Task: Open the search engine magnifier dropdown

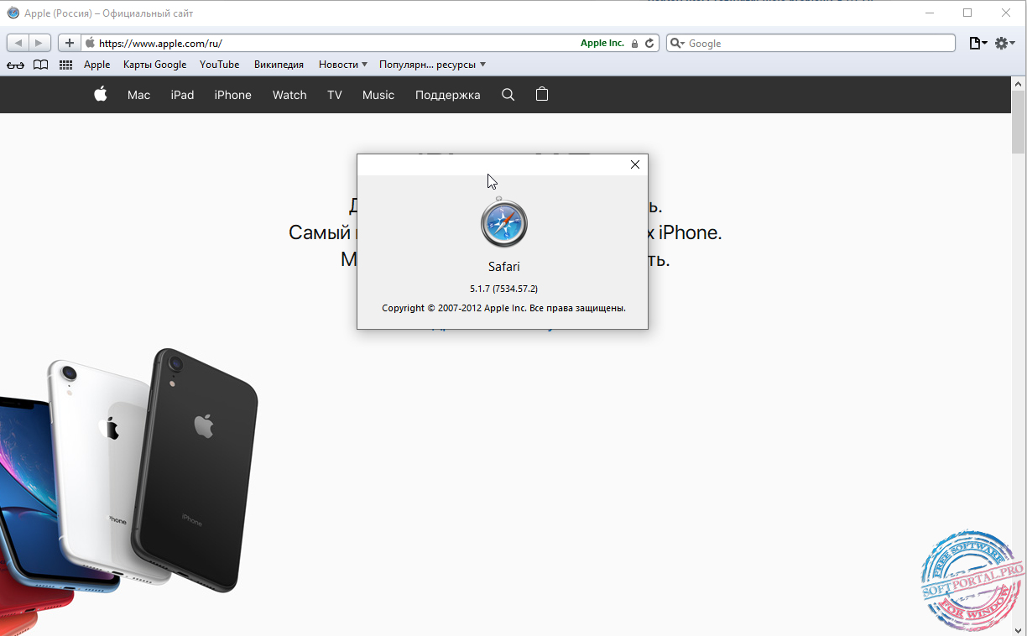Action: [678, 43]
